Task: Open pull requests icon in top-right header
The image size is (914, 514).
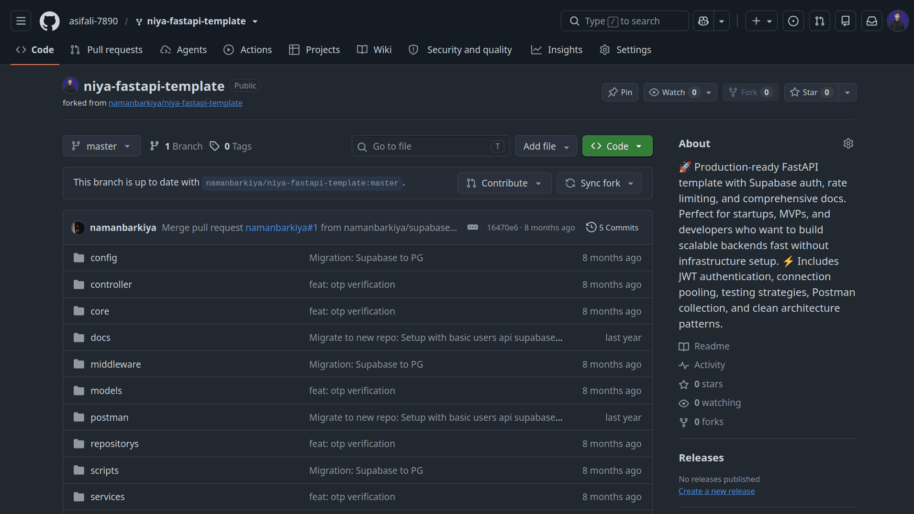Action: pos(820,21)
